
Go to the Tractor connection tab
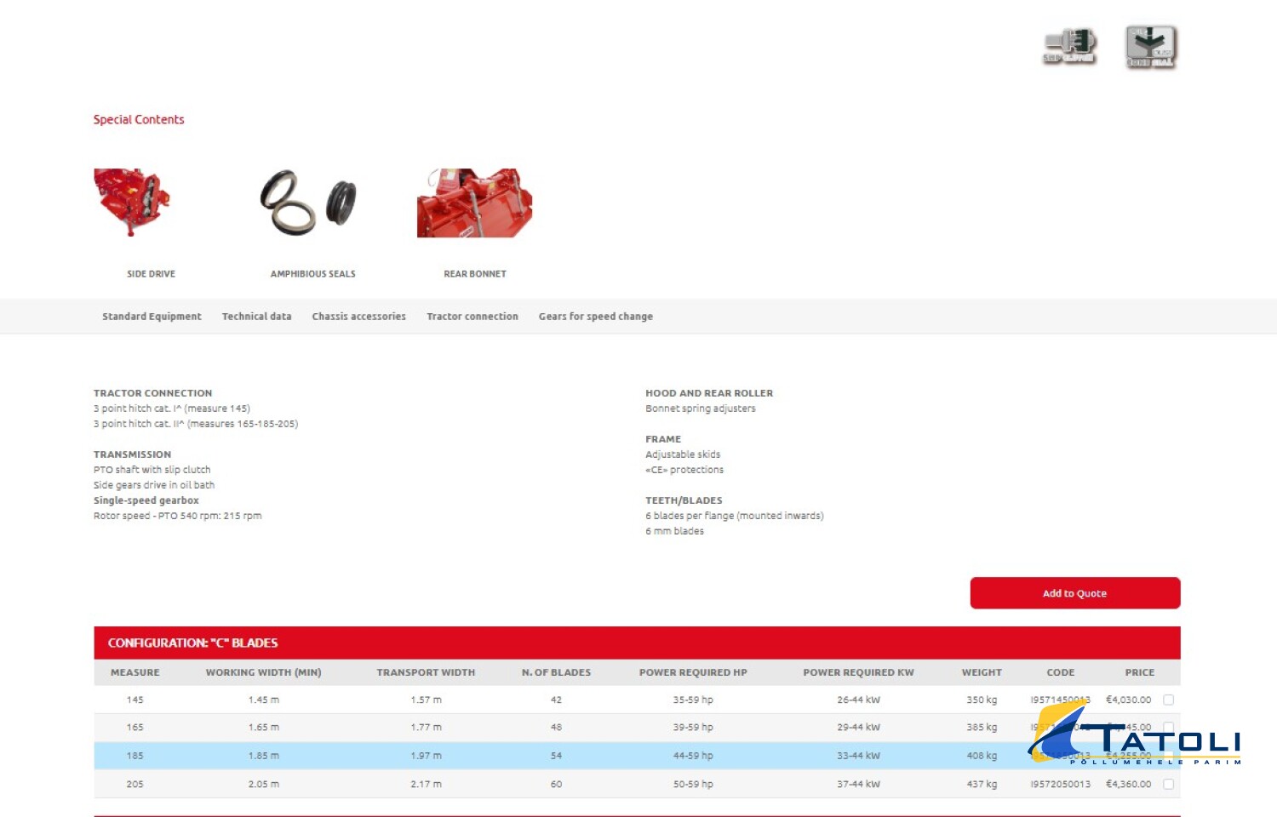(472, 317)
